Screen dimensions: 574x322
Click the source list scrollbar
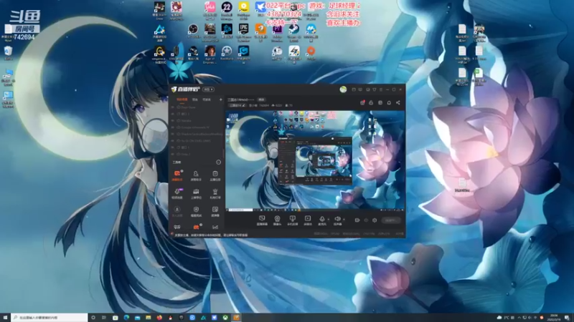tap(224, 153)
